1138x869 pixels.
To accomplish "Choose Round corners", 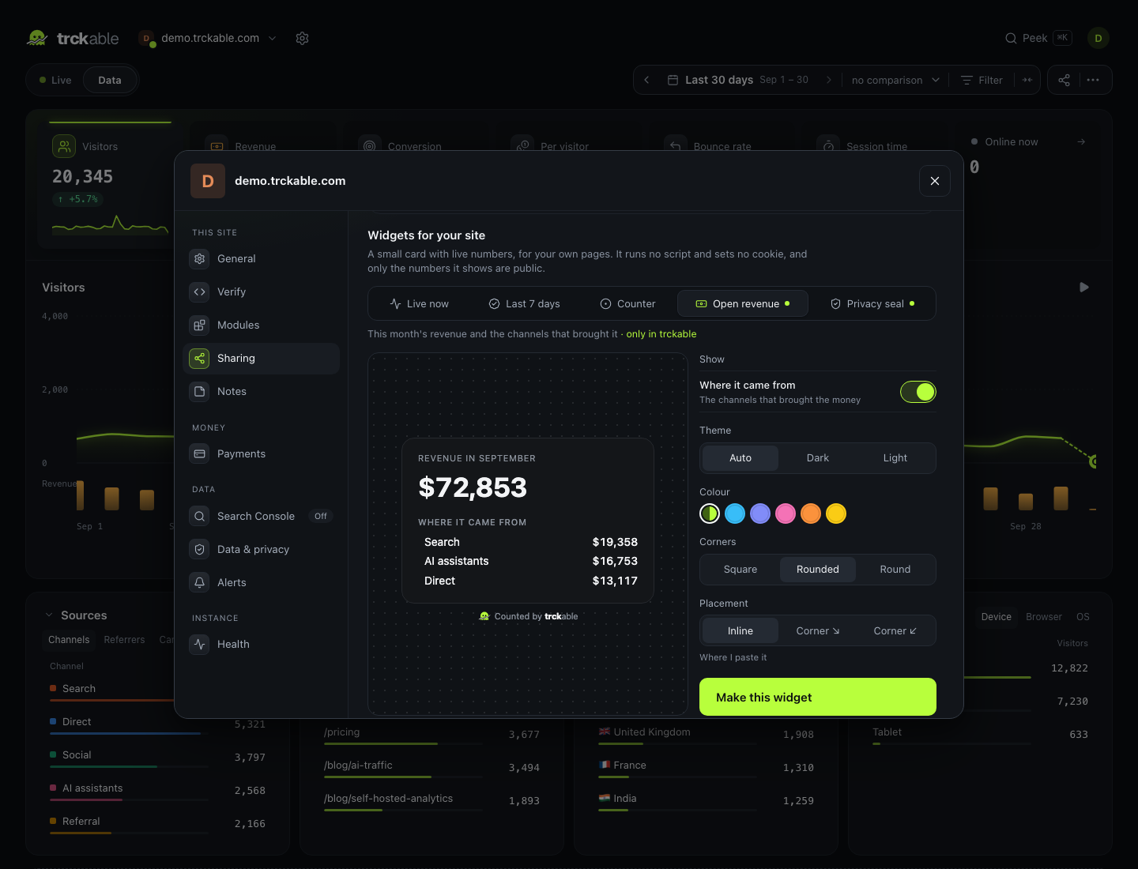I will (x=895, y=570).
